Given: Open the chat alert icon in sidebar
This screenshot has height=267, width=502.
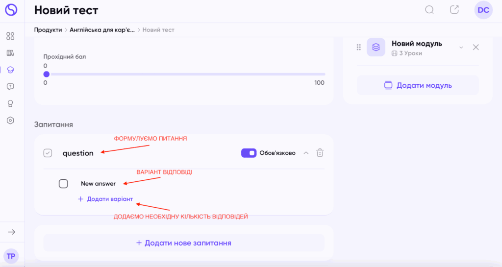Looking at the screenshot, I should click(10, 87).
